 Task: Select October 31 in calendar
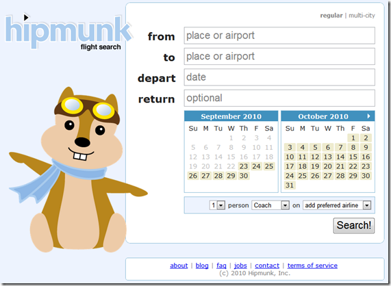coord(290,185)
